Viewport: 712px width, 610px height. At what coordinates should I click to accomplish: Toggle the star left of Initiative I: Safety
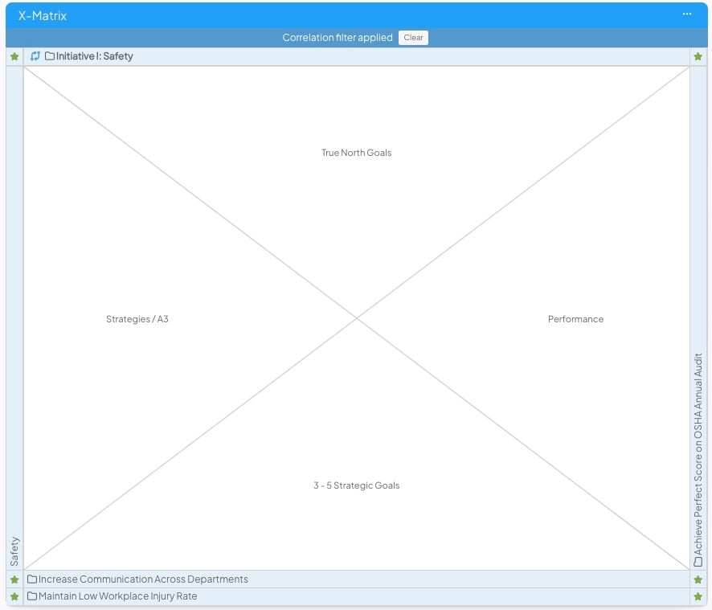click(14, 57)
